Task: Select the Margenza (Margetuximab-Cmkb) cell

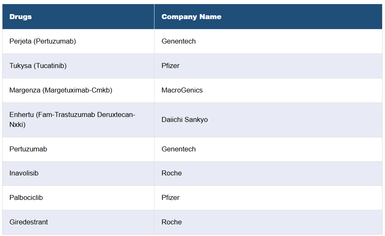Action: 61,90
